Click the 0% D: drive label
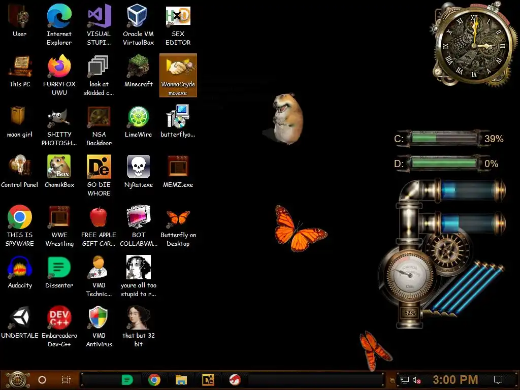The image size is (520, 390). [x=491, y=164]
